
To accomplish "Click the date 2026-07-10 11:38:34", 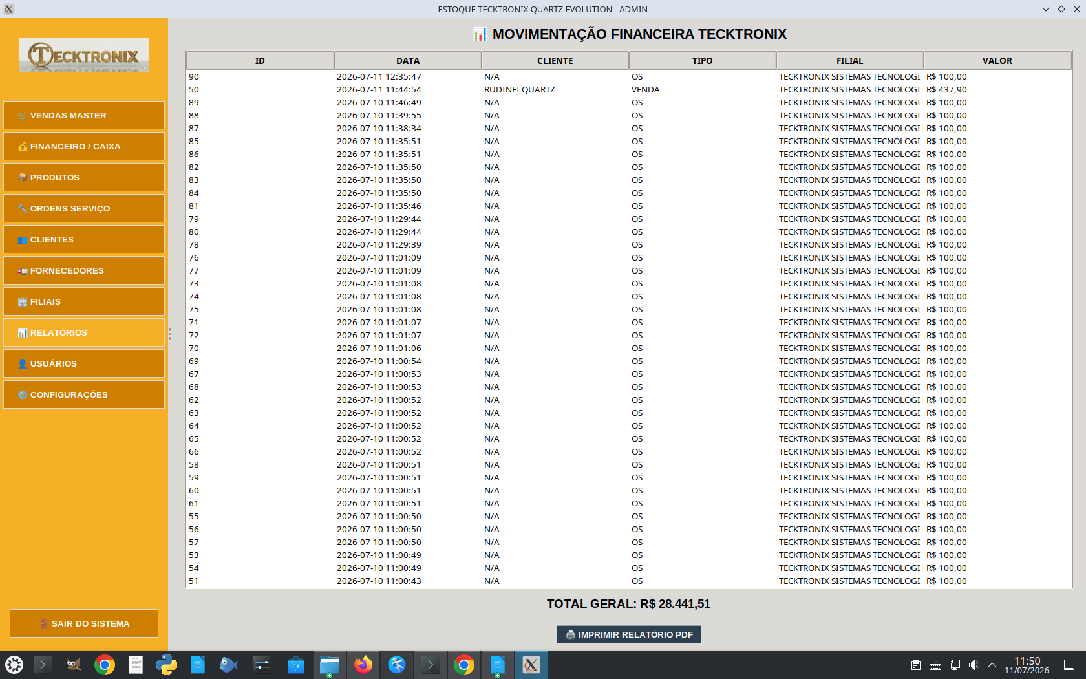I will tap(379, 129).
